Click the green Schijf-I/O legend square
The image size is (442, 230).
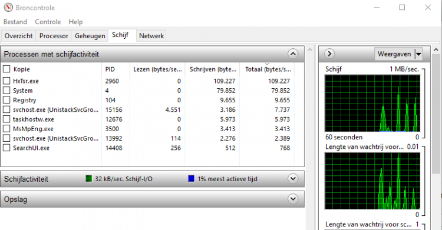pos(89,178)
